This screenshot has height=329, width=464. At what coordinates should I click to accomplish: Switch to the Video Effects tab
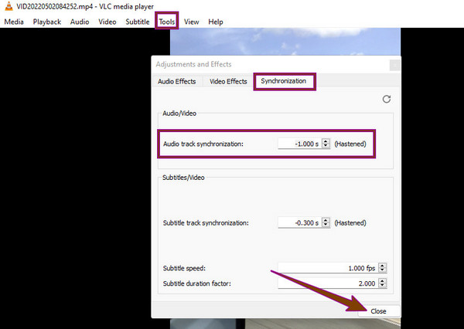228,82
